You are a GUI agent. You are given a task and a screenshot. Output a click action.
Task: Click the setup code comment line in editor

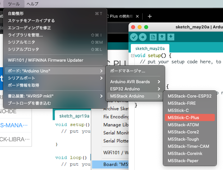pos(180,62)
